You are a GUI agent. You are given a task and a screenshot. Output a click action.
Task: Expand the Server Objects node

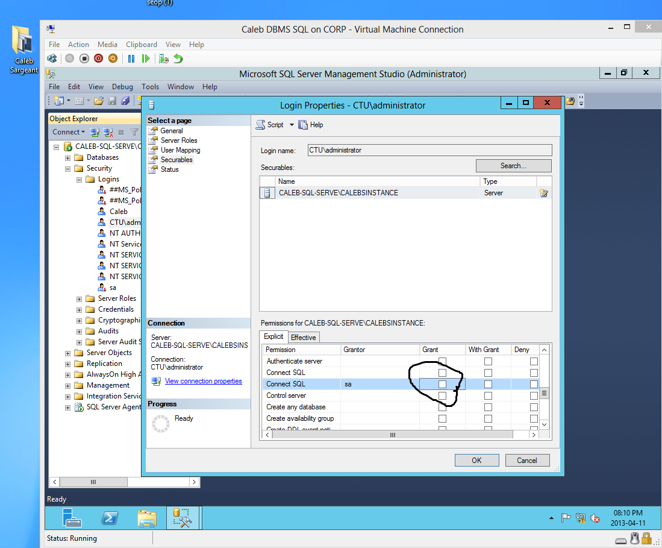67,353
